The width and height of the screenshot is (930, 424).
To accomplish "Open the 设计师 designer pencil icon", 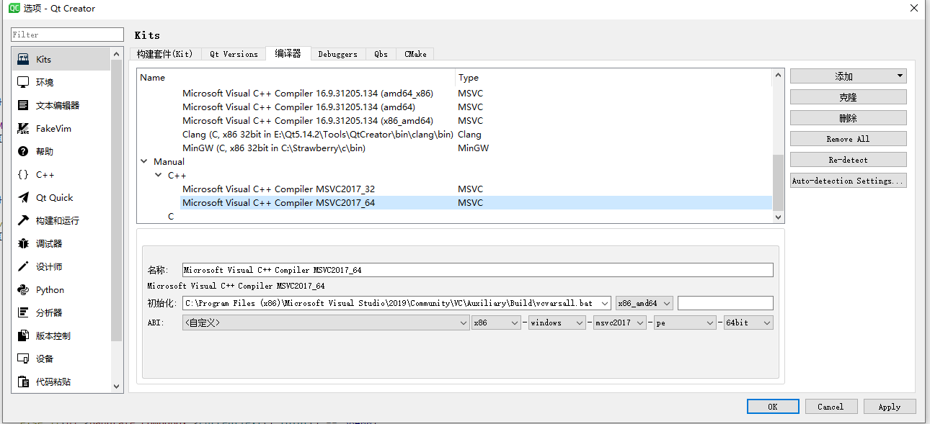I will (x=23, y=266).
